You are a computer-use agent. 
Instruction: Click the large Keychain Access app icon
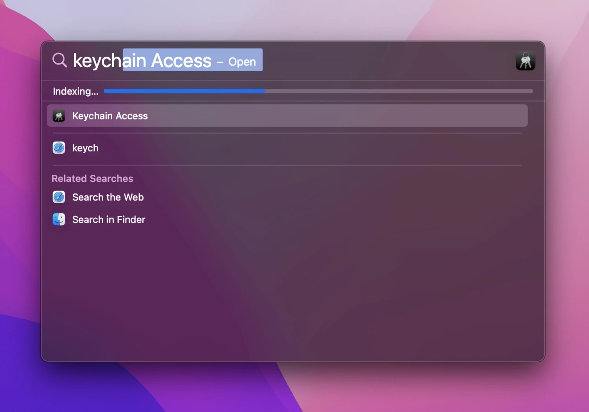point(525,61)
